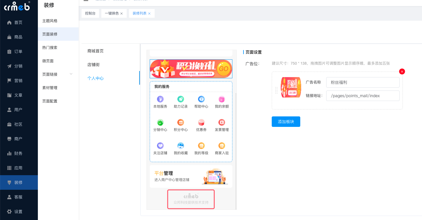Close the 一键换色 tab

(121, 14)
